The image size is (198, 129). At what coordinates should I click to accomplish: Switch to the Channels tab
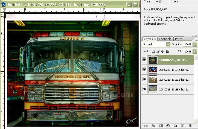pos(165,39)
